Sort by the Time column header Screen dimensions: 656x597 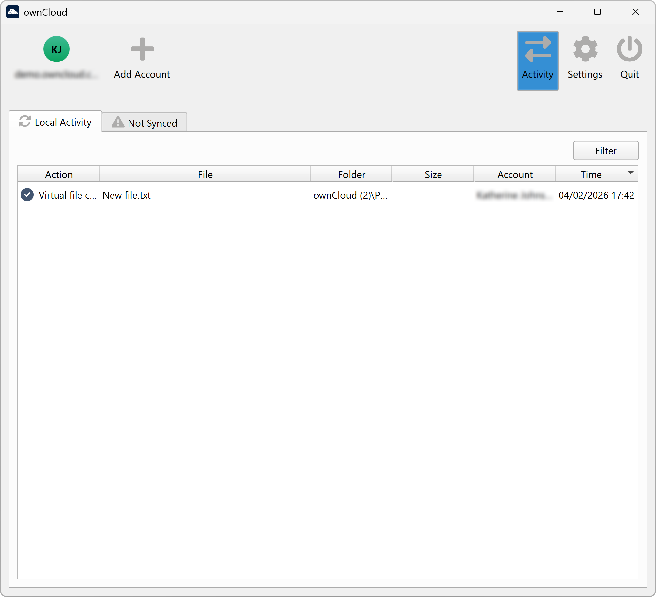597,174
